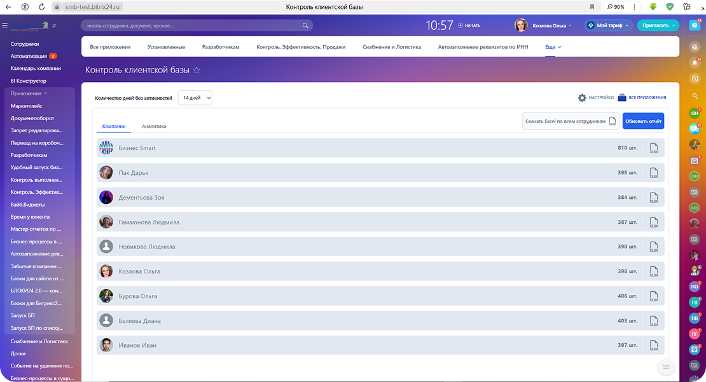Click the browser zoom 90% indicator

pyautogui.click(x=616, y=7)
